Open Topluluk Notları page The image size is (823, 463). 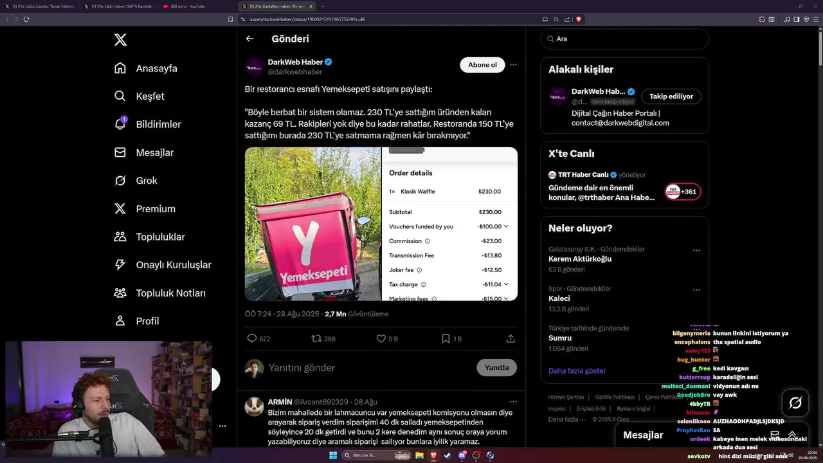coord(159,293)
